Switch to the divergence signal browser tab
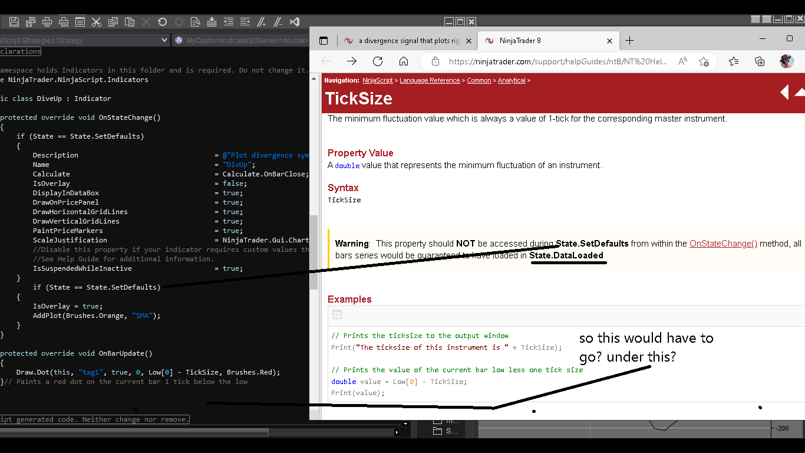This screenshot has width=805, height=453. [x=402, y=41]
